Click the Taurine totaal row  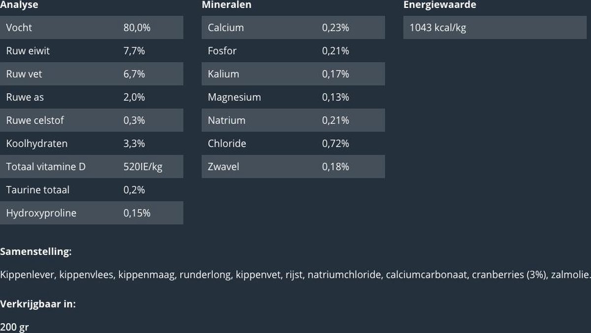click(91, 190)
